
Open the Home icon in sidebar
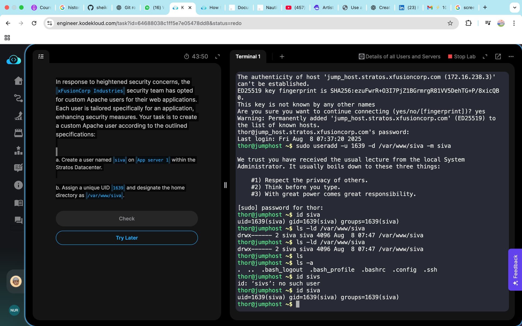pyautogui.click(x=18, y=81)
